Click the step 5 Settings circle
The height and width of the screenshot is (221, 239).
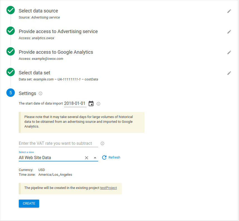tap(11, 93)
